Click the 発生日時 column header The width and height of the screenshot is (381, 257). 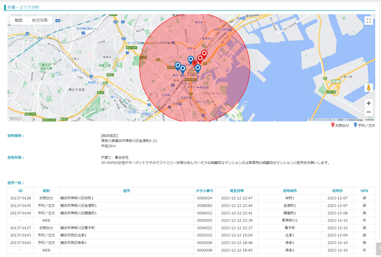click(237, 191)
